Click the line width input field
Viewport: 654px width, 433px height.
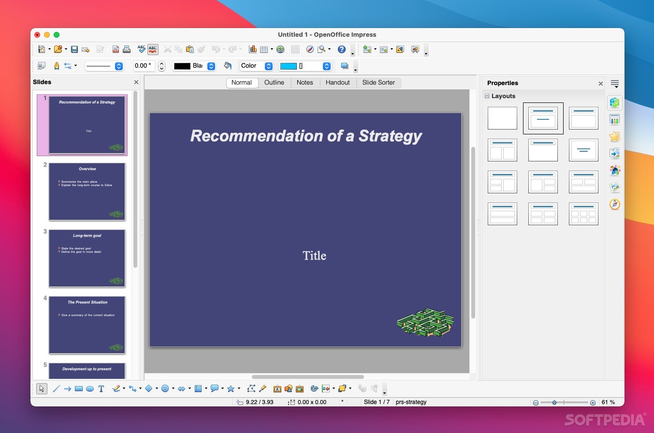[x=145, y=66]
